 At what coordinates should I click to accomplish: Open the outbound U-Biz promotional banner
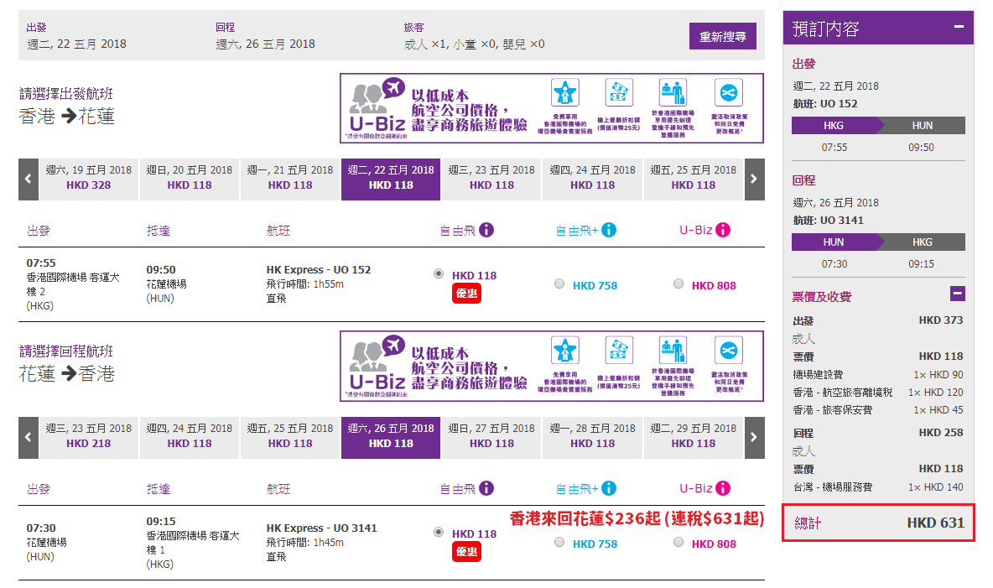click(552, 108)
